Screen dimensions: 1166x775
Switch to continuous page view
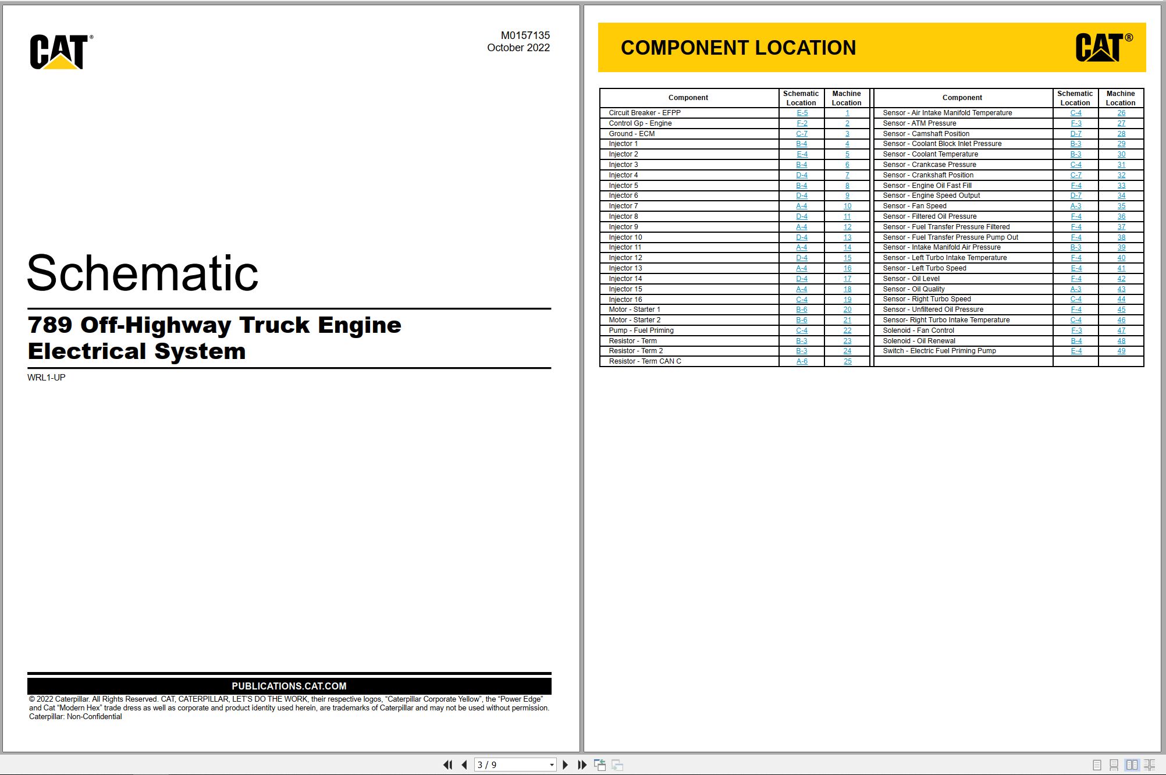pos(1114,765)
